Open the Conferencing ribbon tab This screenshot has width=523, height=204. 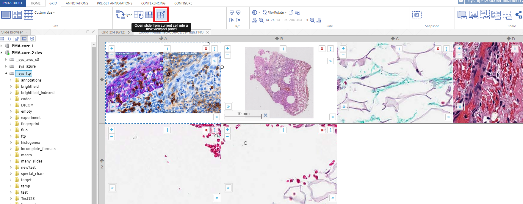click(x=153, y=3)
